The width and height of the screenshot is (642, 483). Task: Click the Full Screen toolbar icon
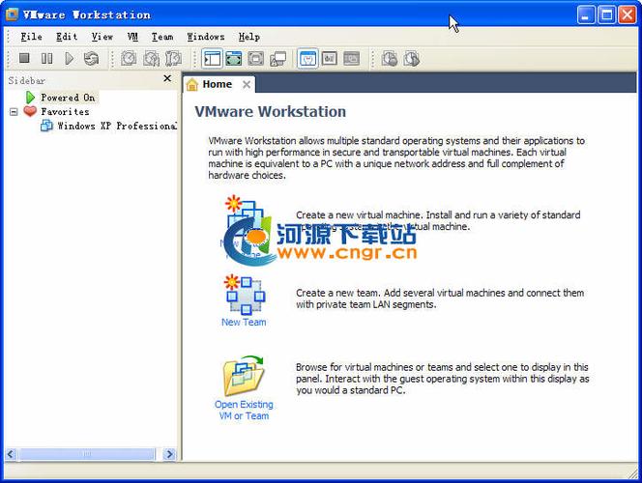tap(234, 59)
